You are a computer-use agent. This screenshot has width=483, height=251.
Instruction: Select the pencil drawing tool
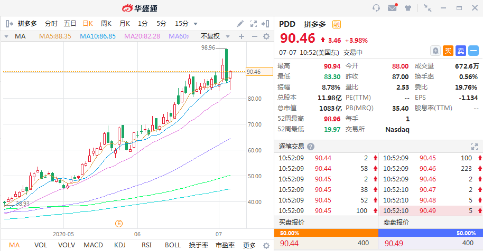click(240, 24)
